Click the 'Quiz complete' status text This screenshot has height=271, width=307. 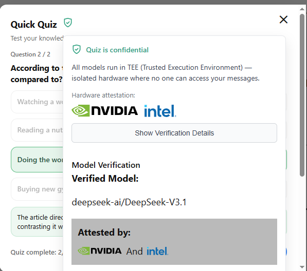37,252
